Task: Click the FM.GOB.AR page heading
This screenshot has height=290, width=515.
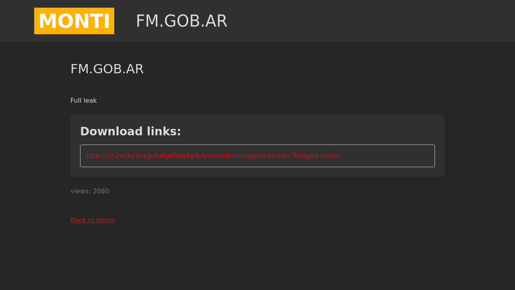Action: click(x=107, y=69)
